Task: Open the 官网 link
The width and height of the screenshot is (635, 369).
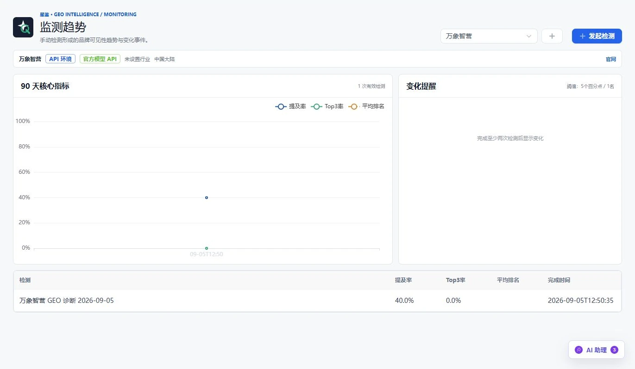Action: [611, 59]
